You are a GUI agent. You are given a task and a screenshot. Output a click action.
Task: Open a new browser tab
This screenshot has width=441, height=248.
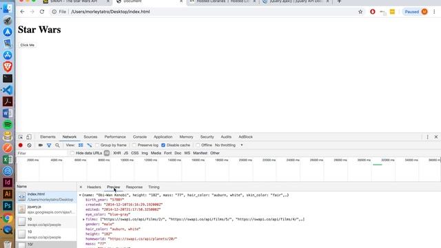(339, 1)
